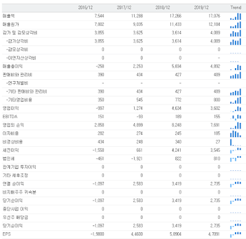This screenshot has width=246, height=239.
Task: Select the 법인세 row label
Action: point(9,159)
